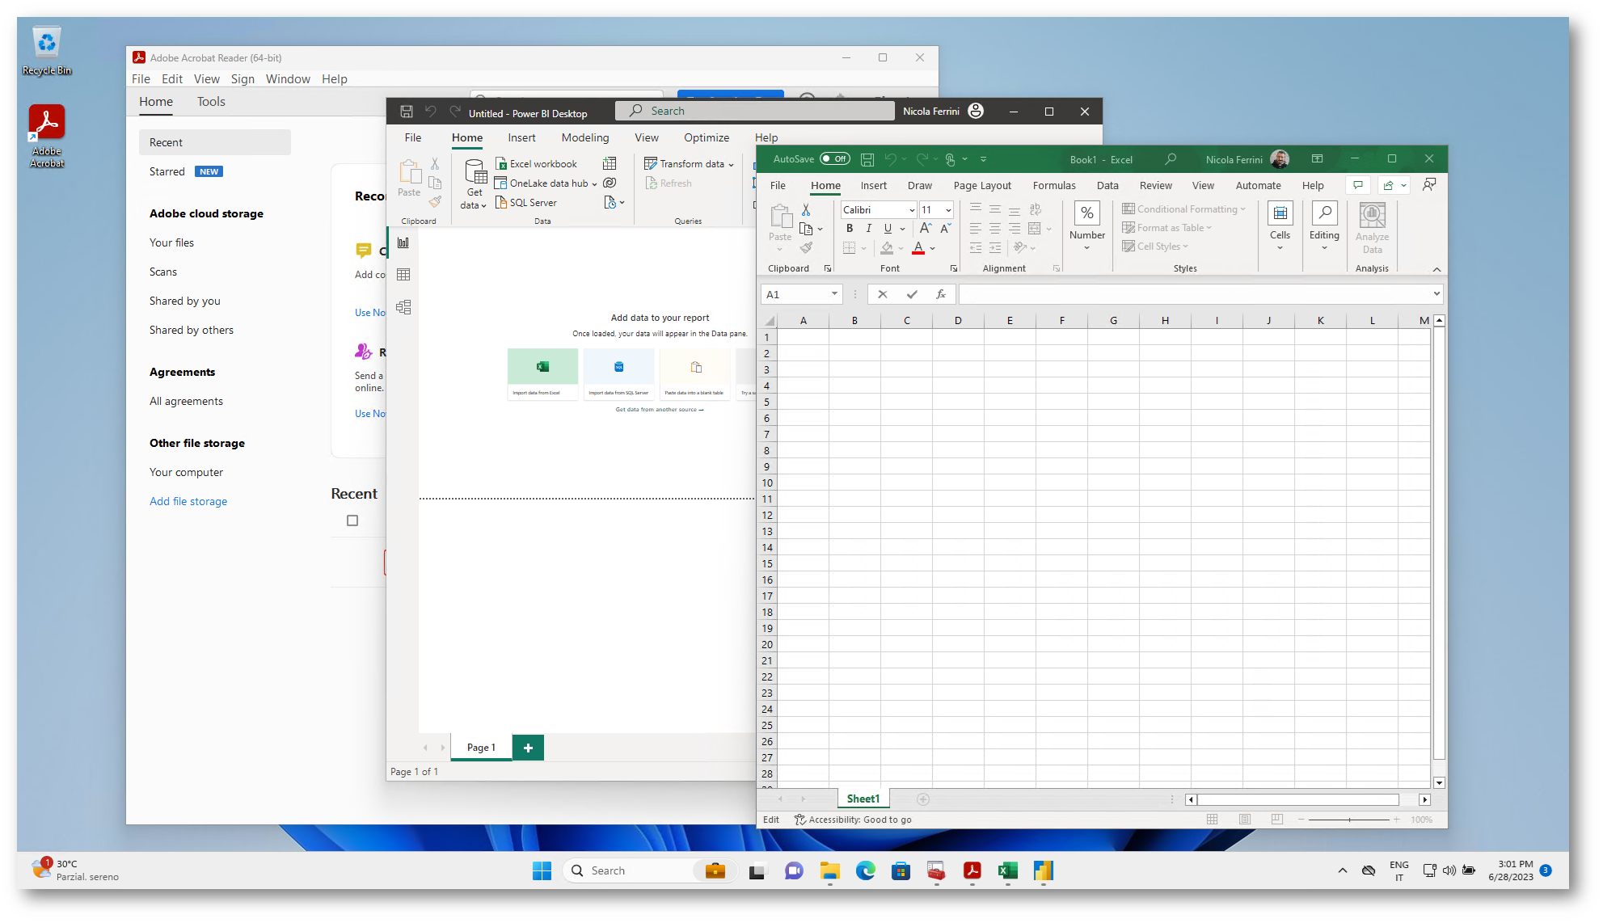Click Analyze Data in Excel ribbon
The image size is (1603, 923).
click(1372, 228)
